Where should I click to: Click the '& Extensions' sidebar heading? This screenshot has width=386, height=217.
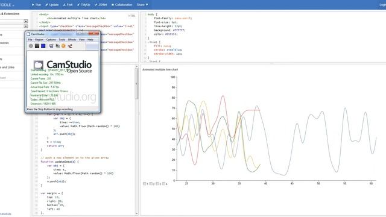11,14
